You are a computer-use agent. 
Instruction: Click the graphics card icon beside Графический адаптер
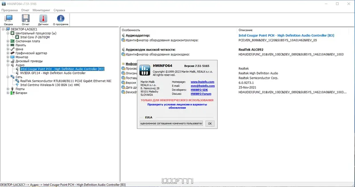coord(12,53)
